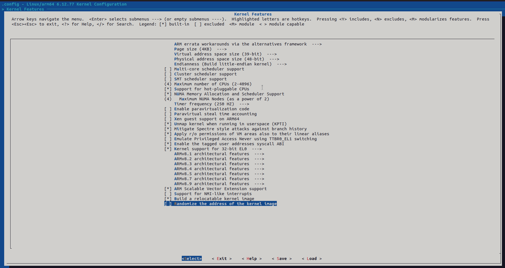505x268 pixels.
Task: Open Endianness choice submenu
Action: coord(230,64)
